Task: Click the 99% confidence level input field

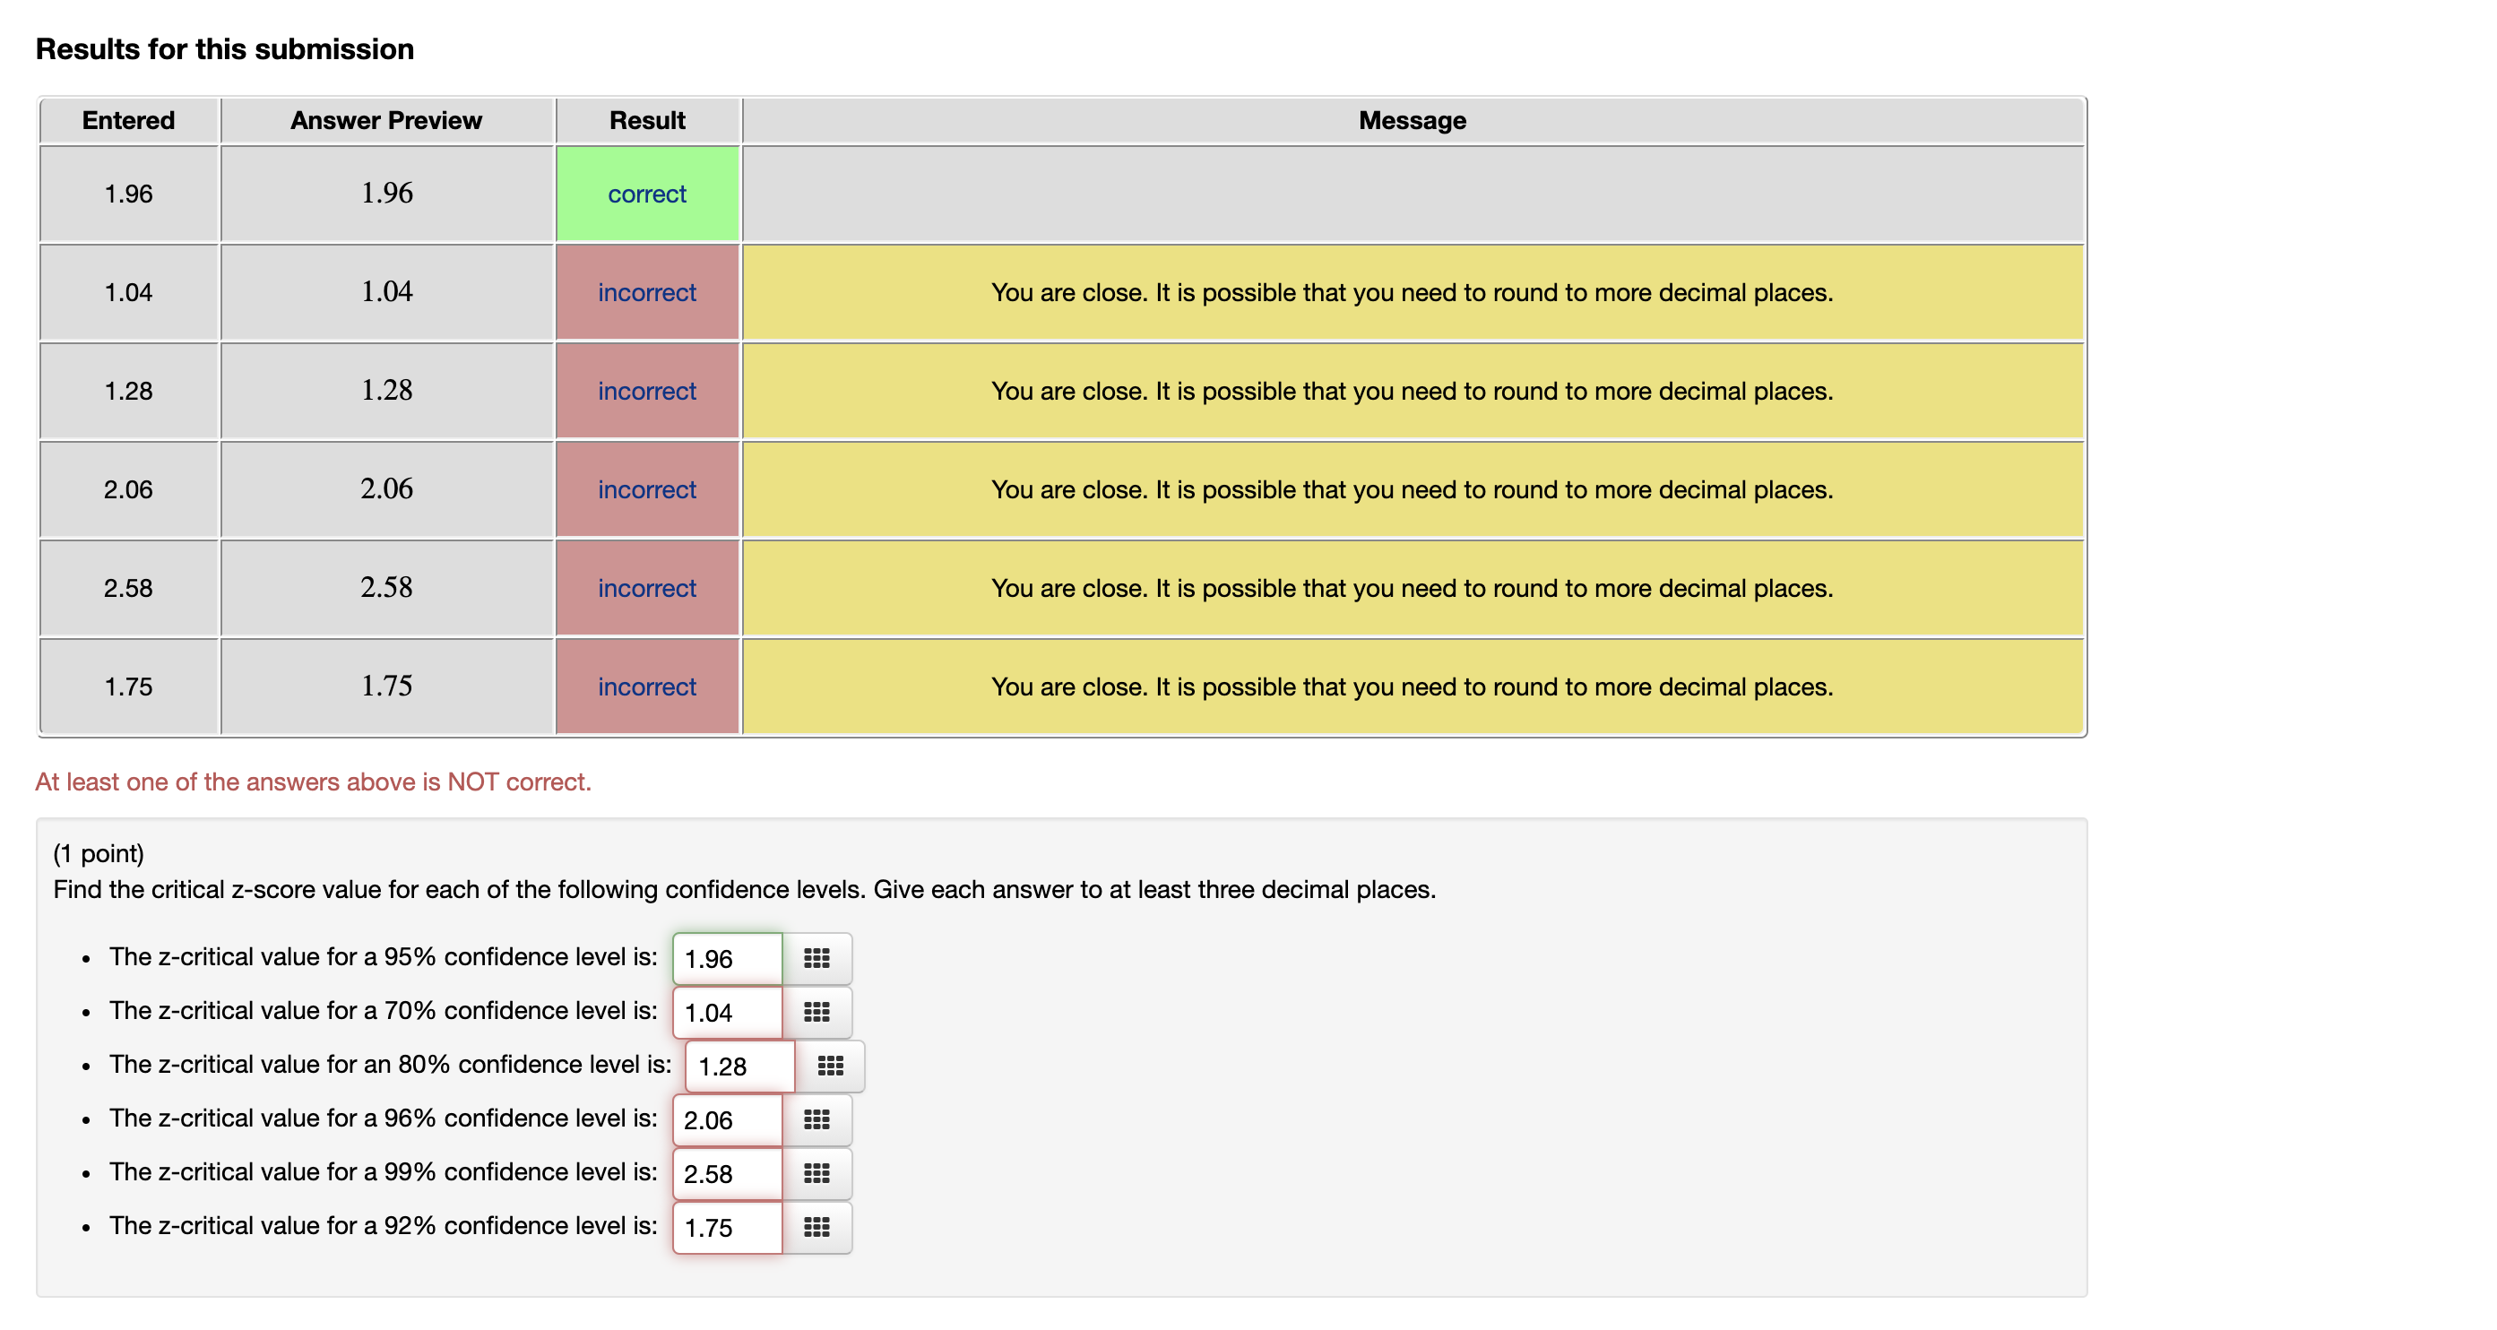Action: 727,1174
